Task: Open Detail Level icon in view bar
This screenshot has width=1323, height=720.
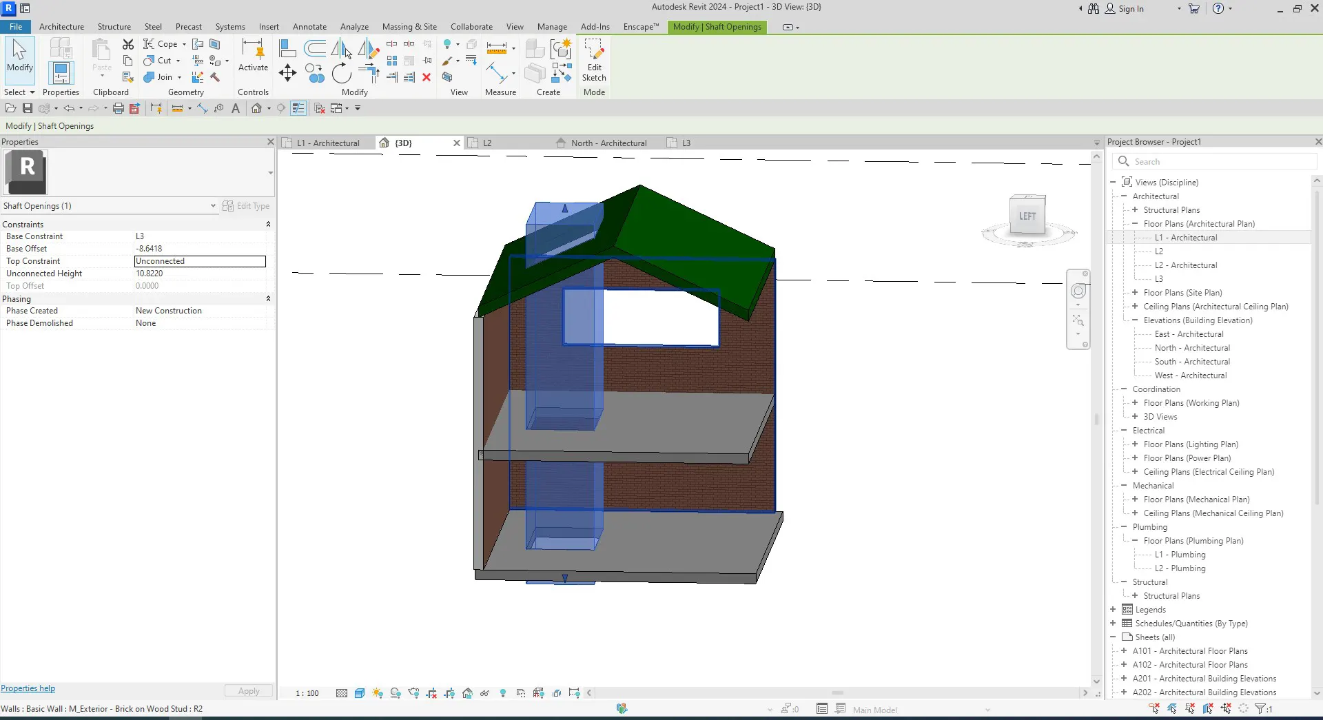Action: point(342,693)
